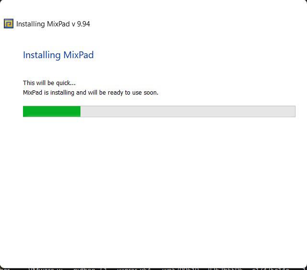The height and width of the screenshot is (270, 307).
Task: Click the 'Installing MixPad v 9.94' title text
Action: pos(53,24)
